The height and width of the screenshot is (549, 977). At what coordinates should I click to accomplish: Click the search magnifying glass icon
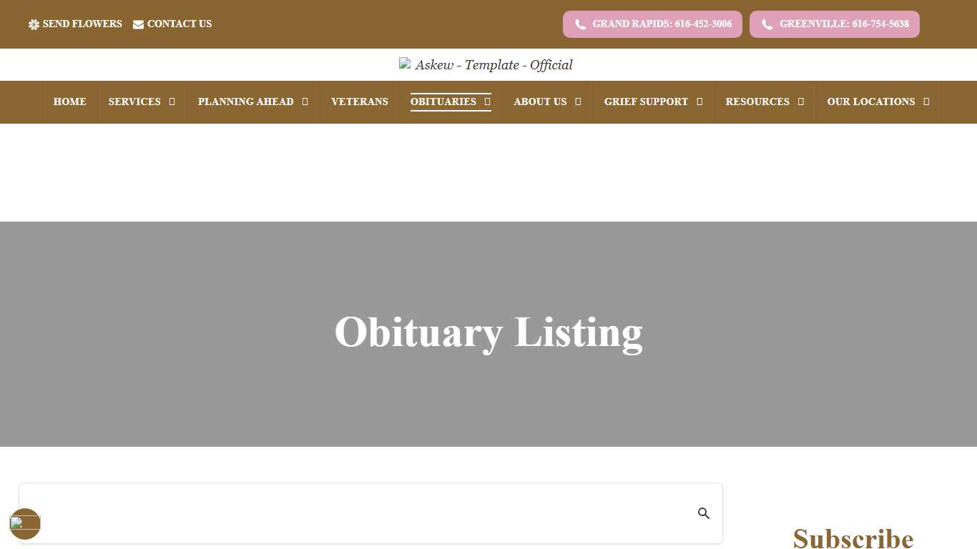coord(704,513)
